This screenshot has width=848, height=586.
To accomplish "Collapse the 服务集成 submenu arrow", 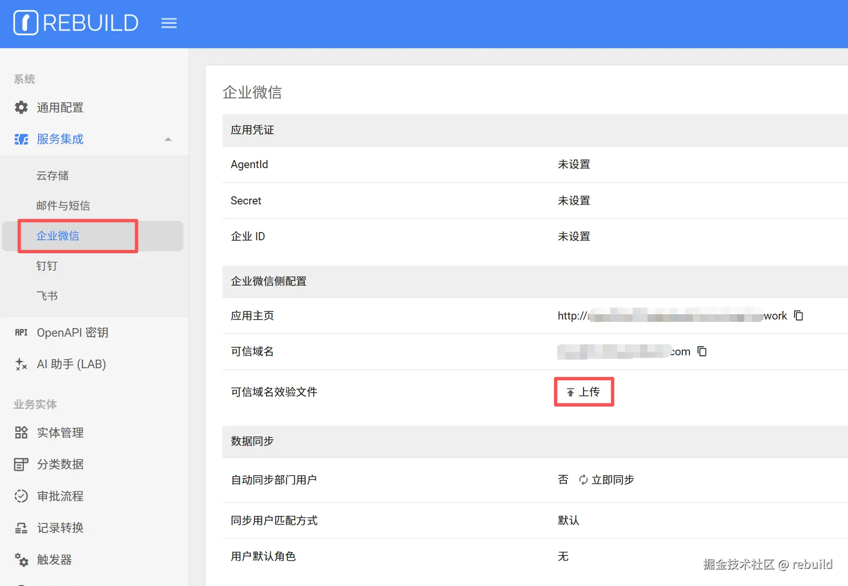I will (168, 139).
